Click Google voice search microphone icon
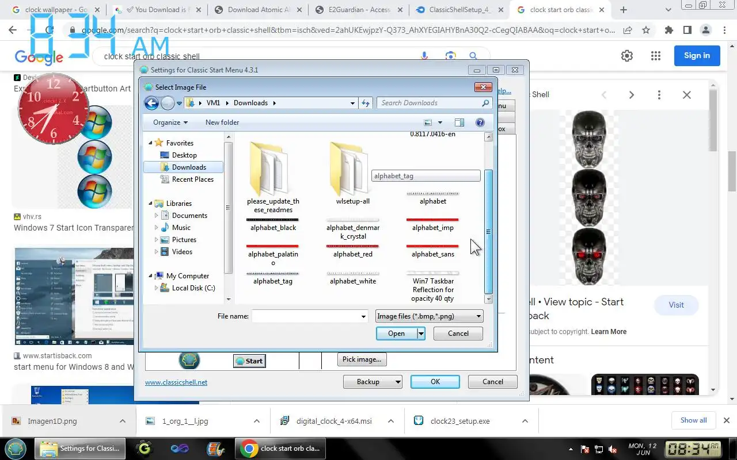Screen dimensions: 737x460 point(425,56)
